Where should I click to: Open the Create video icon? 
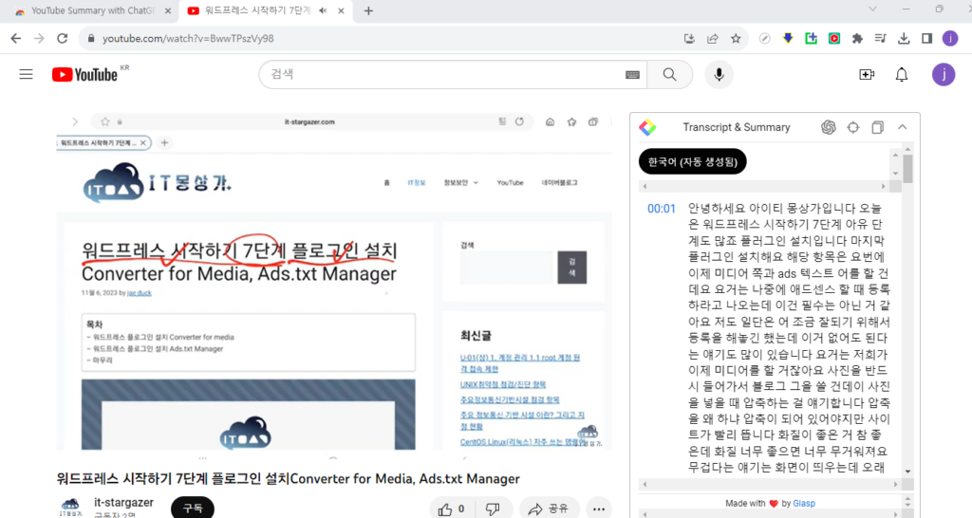(x=867, y=74)
